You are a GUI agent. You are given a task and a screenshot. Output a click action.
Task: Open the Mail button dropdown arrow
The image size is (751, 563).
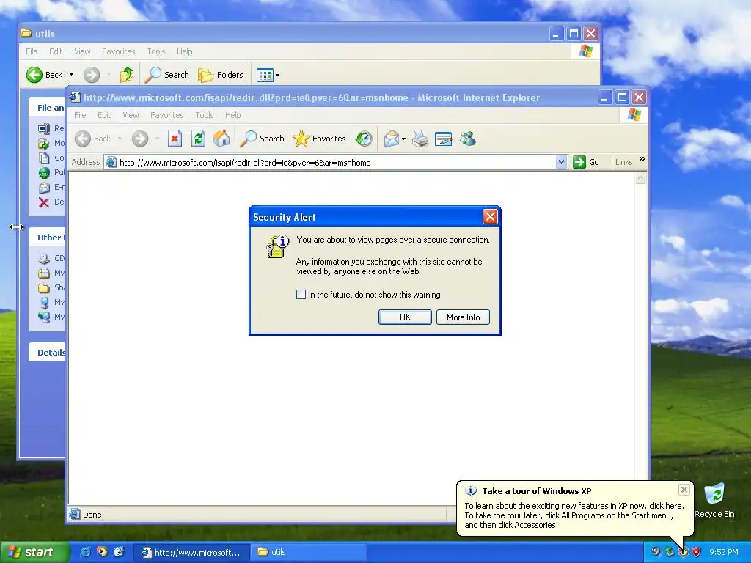coord(404,139)
